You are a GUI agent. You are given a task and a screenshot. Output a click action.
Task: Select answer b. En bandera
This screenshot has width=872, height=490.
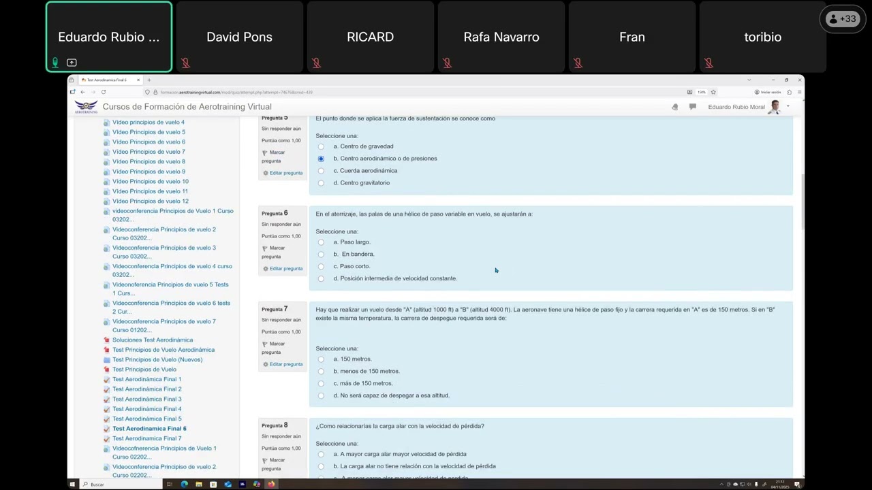point(321,255)
